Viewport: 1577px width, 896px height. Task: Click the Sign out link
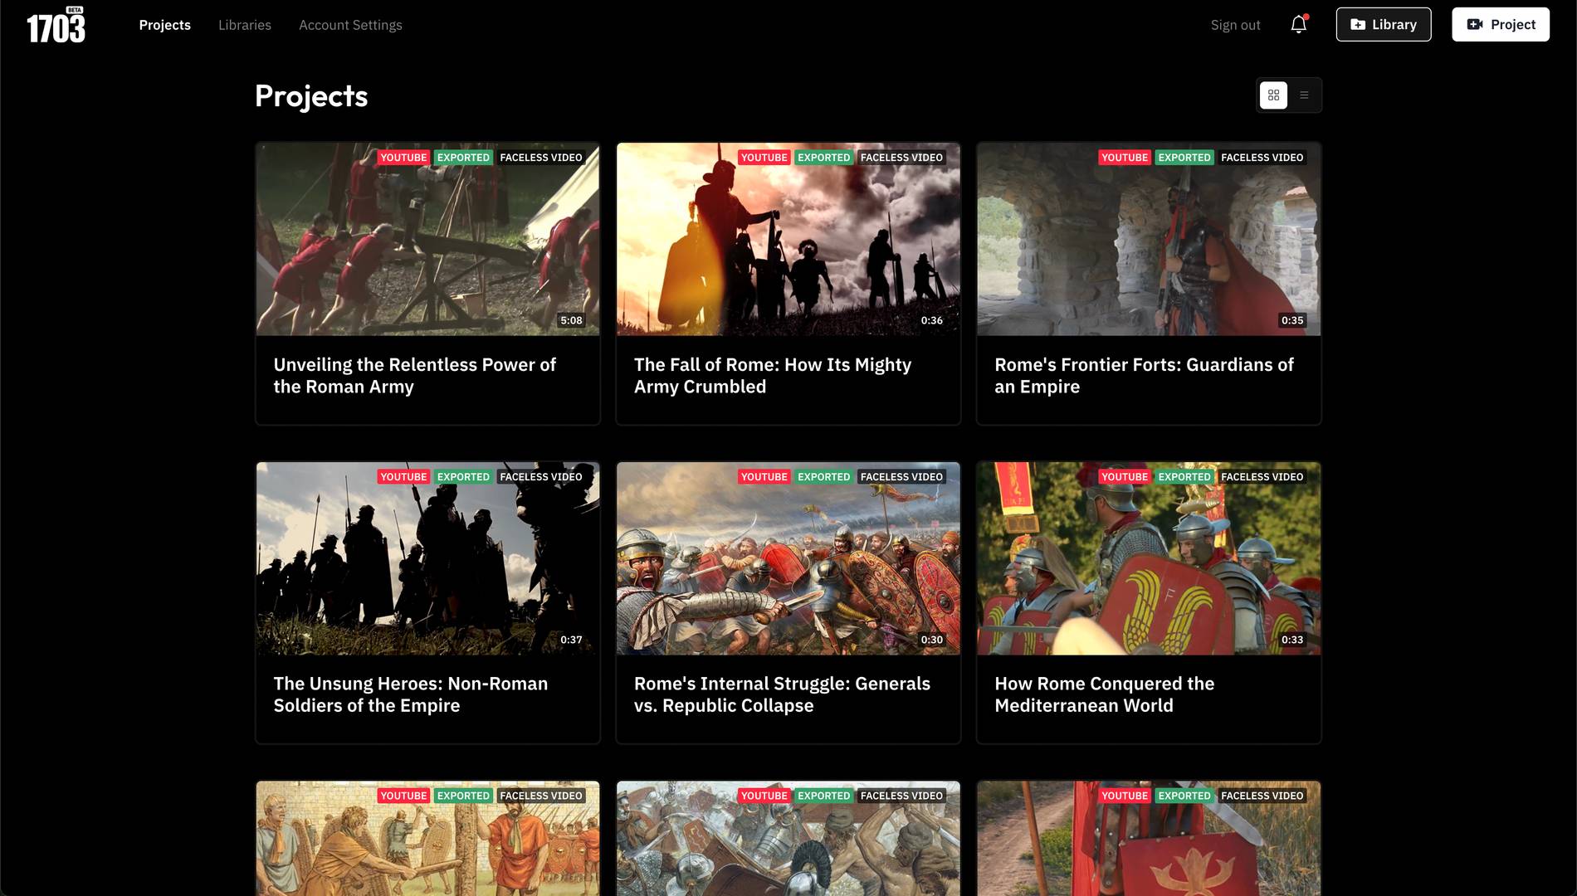coord(1235,25)
